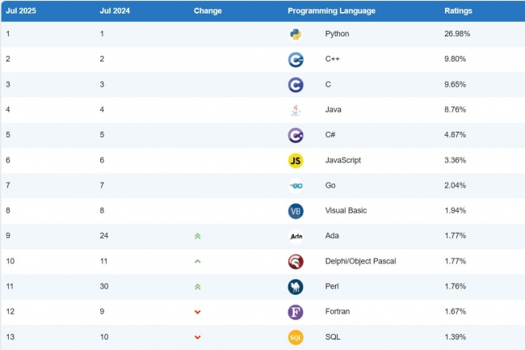Click Jul 2024 rank 24 in Ada row
Screen dimensions: 525x350
pyautogui.click(x=104, y=235)
